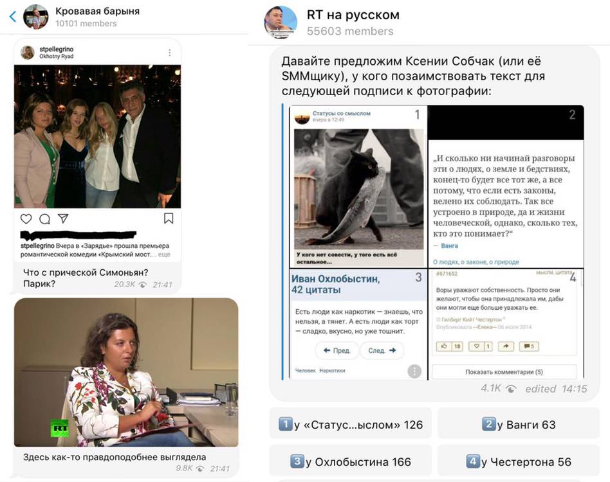Click the thumbs-up icon with count 18

[450, 346]
